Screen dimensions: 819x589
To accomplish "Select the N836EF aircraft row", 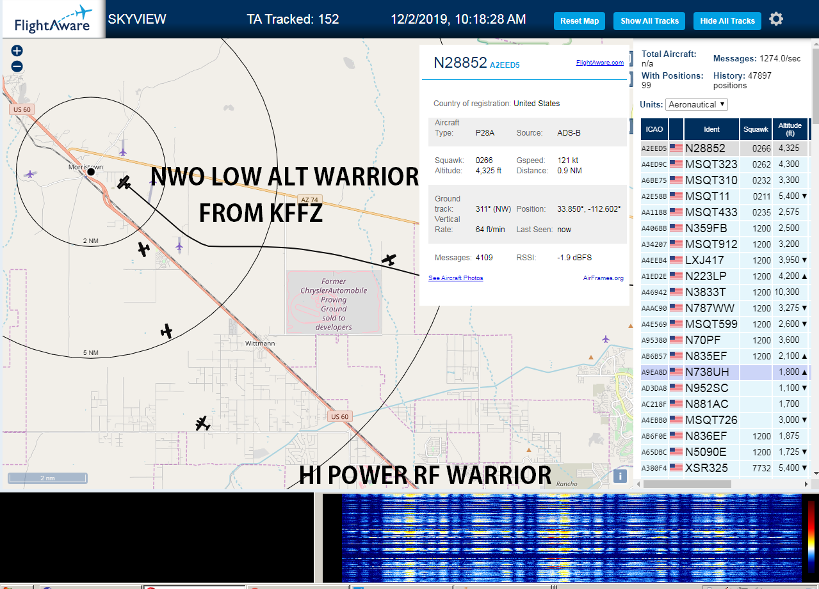I will [x=725, y=436].
